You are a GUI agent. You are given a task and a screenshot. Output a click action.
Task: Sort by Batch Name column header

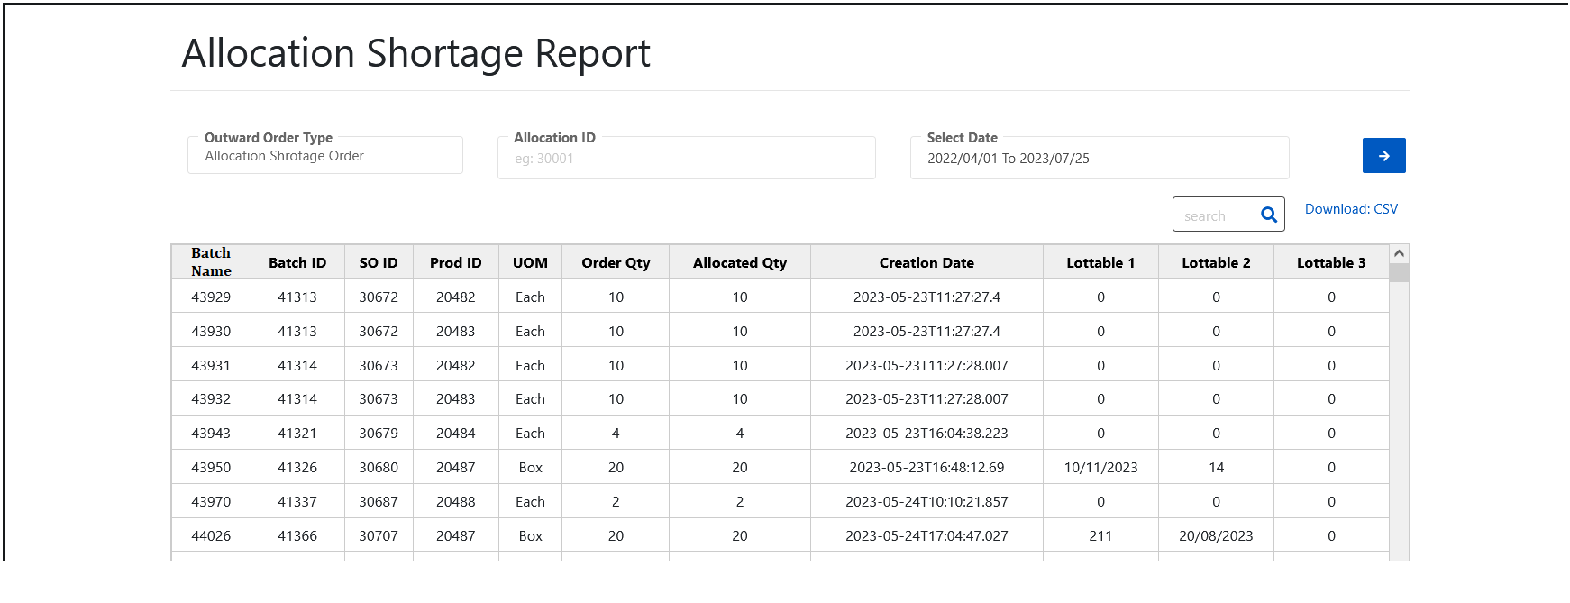click(211, 262)
